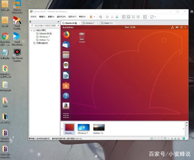Click the Send Ctrl+Alt+Del toolbar icon
The width and height of the screenshot is (194, 160).
pyautogui.click(x=100, y=17)
